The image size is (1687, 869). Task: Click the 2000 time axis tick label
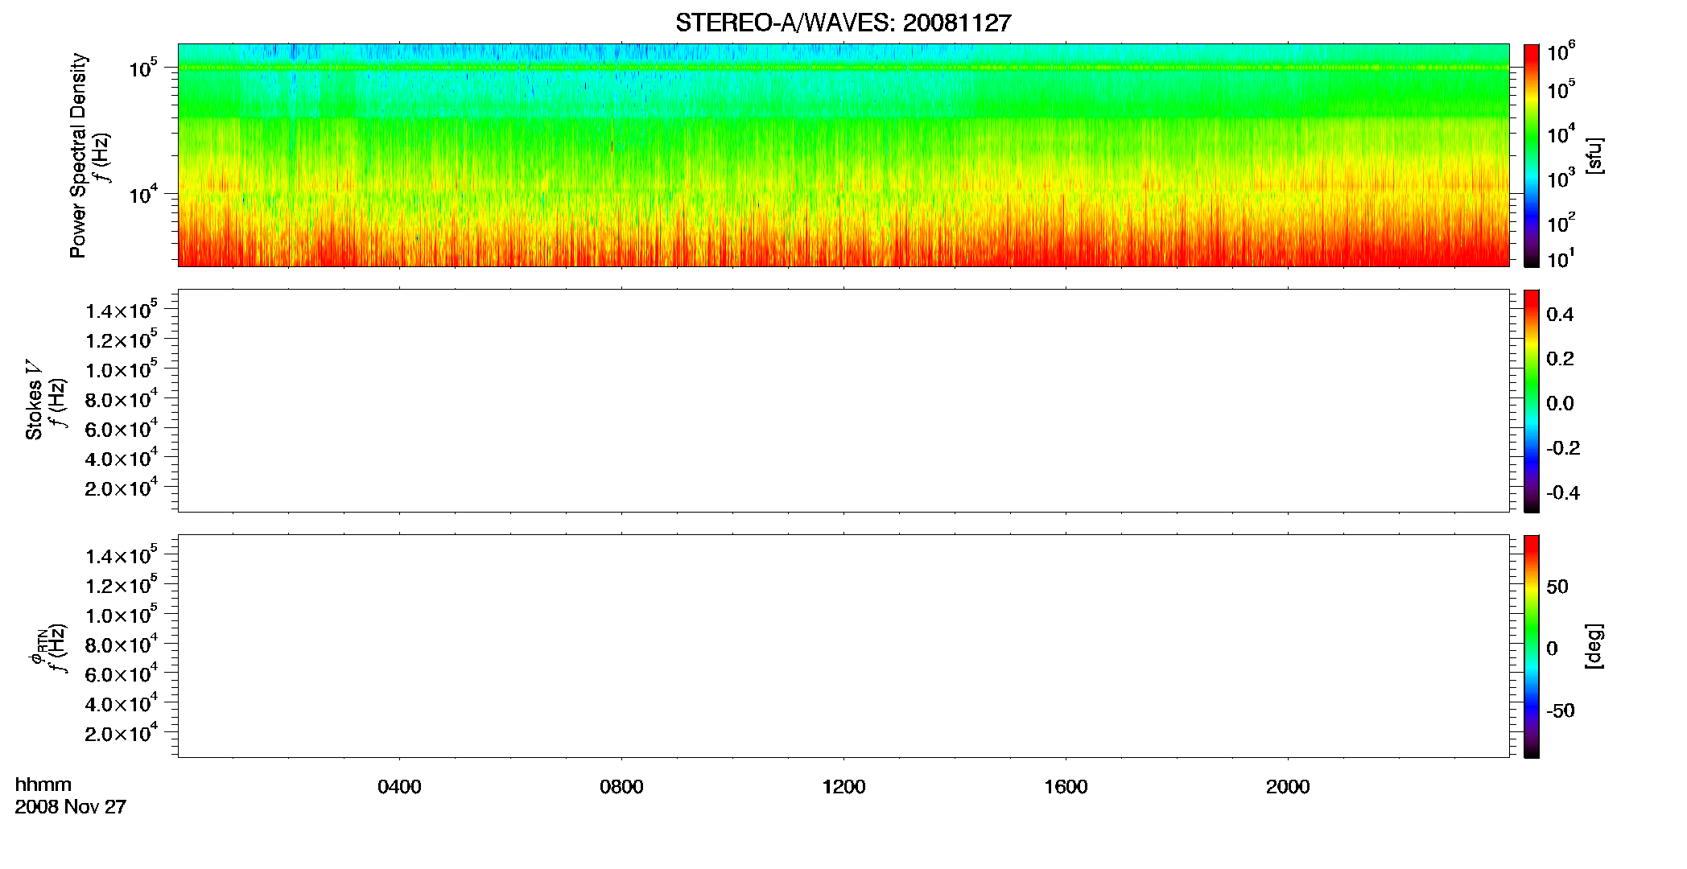point(1288,787)
